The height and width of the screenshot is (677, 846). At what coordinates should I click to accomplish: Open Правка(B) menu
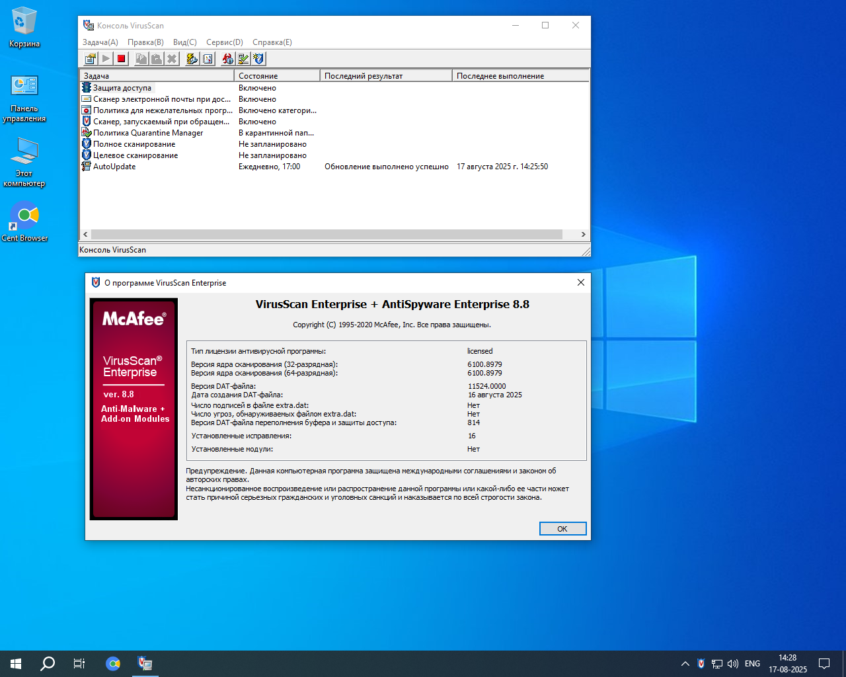coord(145,42)
